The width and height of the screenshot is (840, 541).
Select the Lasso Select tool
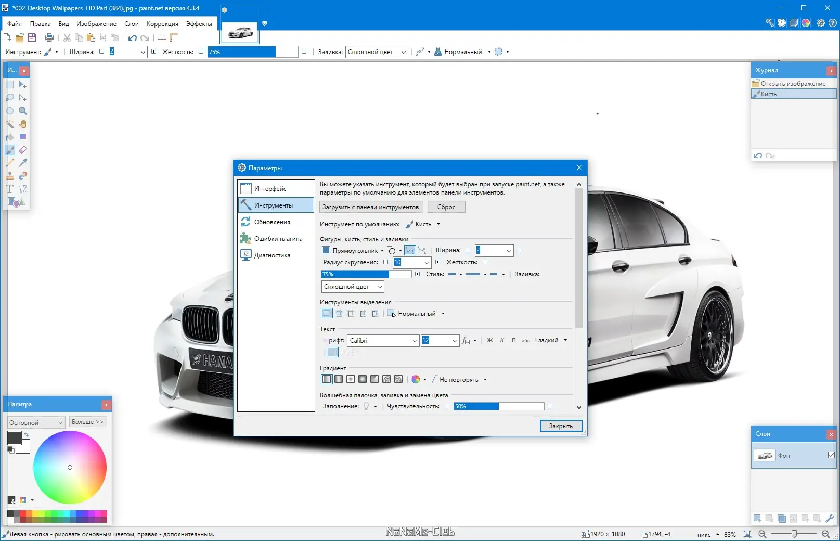[10, 98]
